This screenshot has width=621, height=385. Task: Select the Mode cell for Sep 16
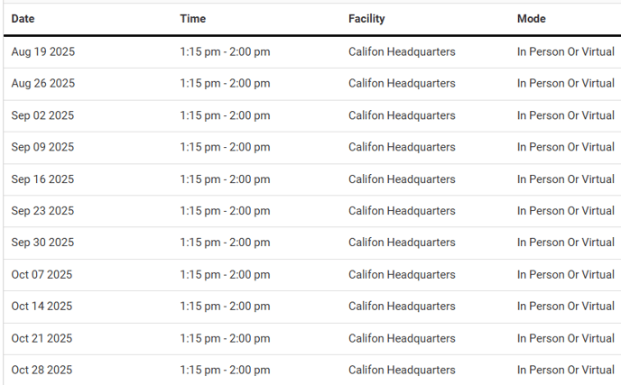pos(565,179)
